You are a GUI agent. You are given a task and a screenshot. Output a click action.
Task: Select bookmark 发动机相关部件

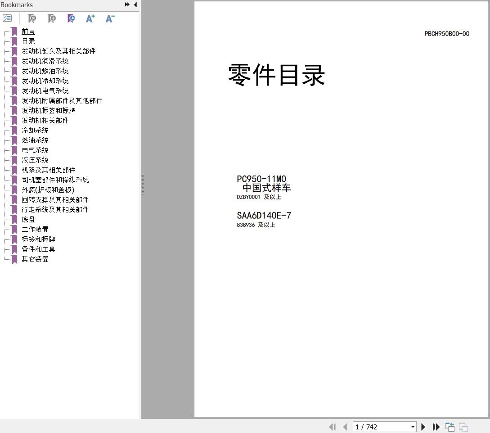45,120
